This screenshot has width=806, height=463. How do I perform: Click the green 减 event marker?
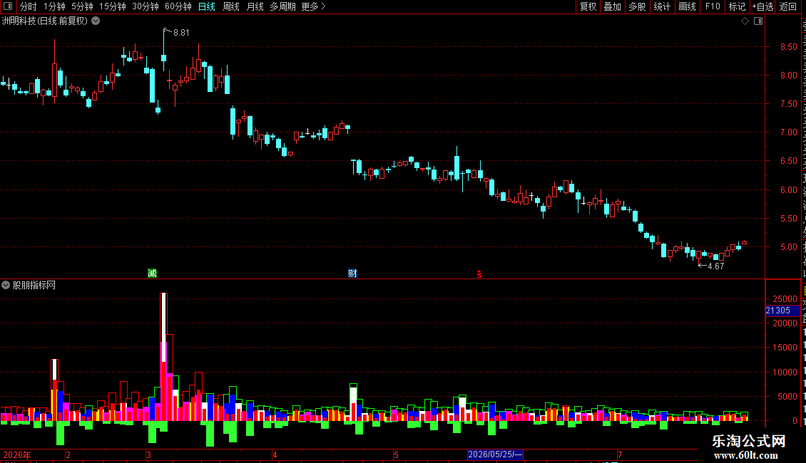152,273
